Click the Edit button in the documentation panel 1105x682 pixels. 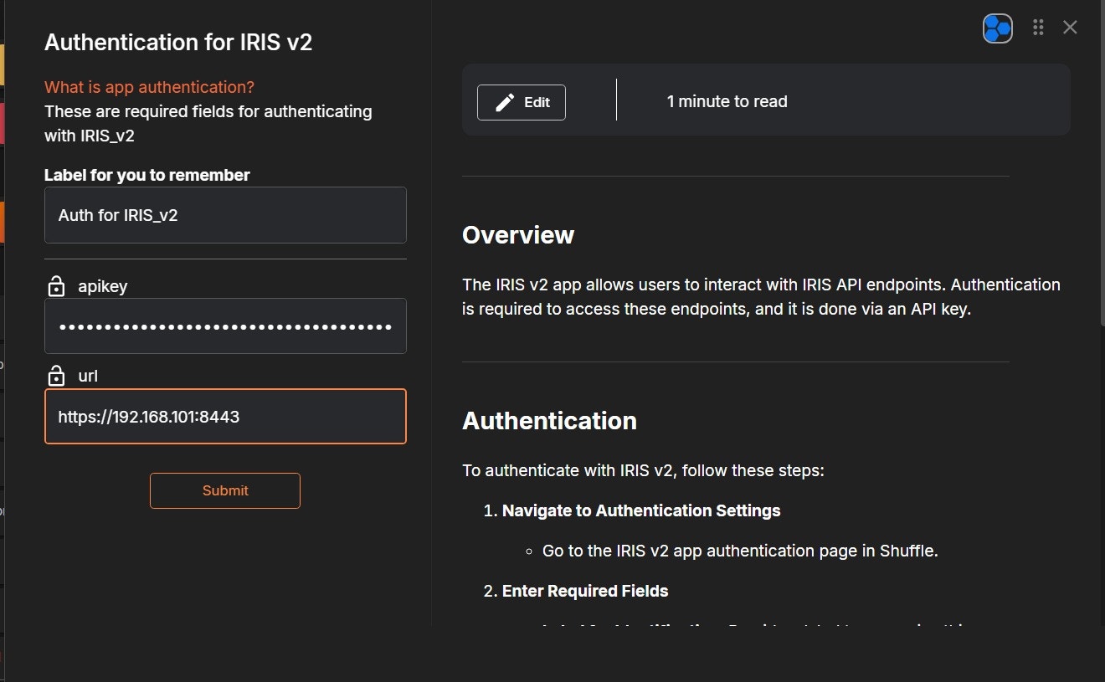(521, 101)
